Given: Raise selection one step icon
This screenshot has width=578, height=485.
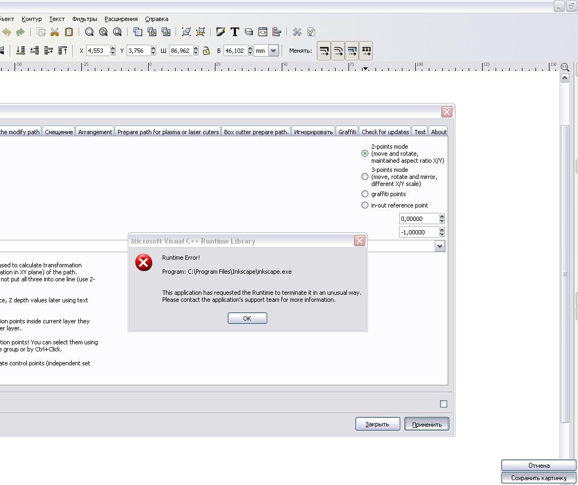Looking at the screenshot, I should coord(48,51).
